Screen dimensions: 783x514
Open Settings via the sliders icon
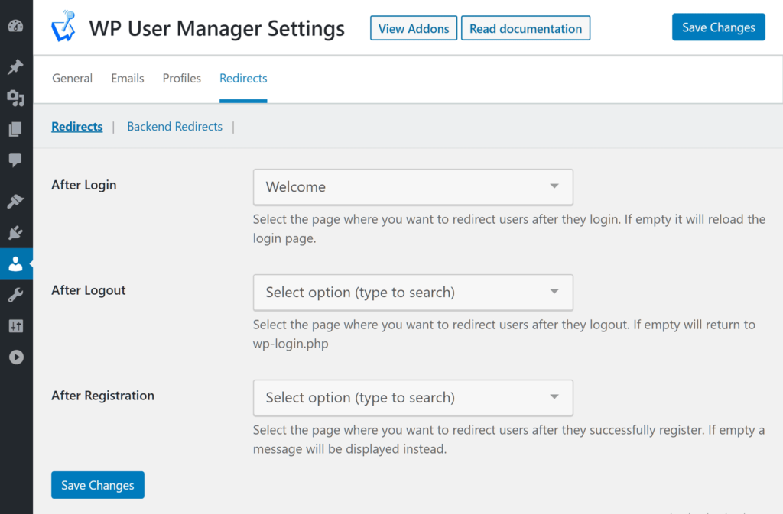pos(15,326)
